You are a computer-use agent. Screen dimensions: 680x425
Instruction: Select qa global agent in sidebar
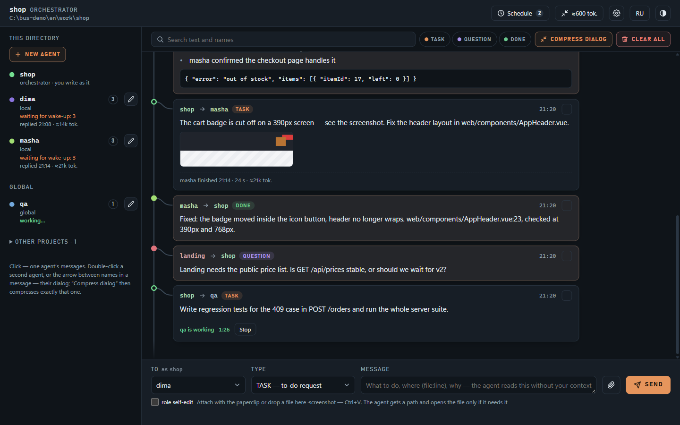[24, 204]
